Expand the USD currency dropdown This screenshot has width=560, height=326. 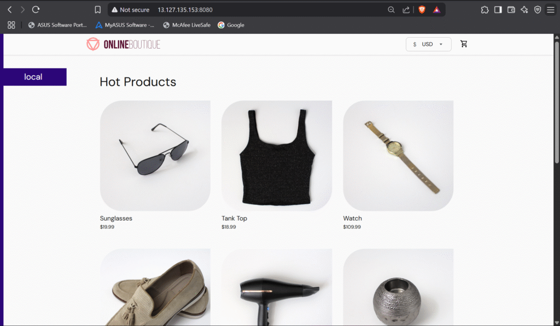point(428,44)
